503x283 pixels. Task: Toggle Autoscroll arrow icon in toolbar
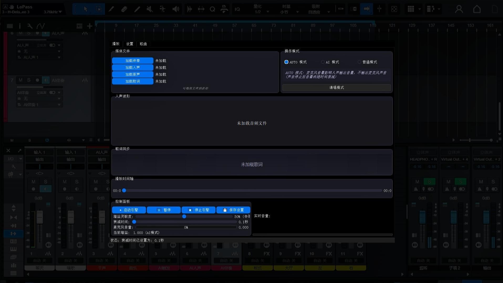point(367,9)
